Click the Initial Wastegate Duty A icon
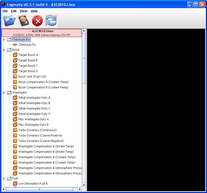Viewport: 207px width, 193px height. [x=15, y=98]
